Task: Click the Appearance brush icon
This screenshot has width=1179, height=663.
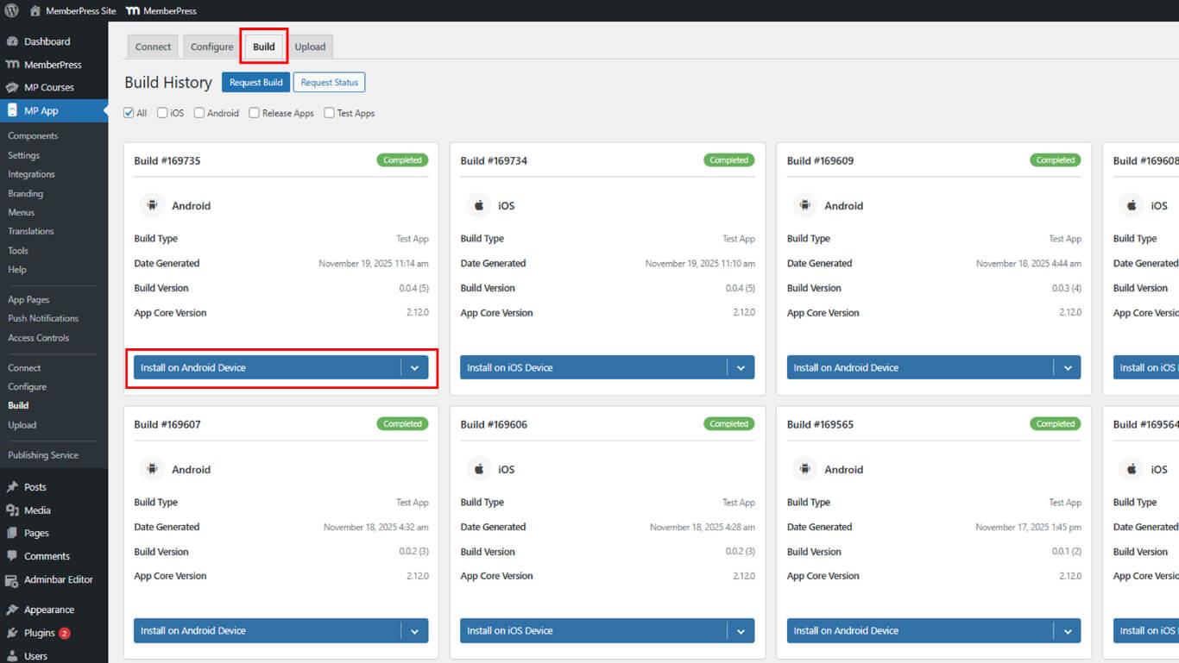Action: point(12,610)
